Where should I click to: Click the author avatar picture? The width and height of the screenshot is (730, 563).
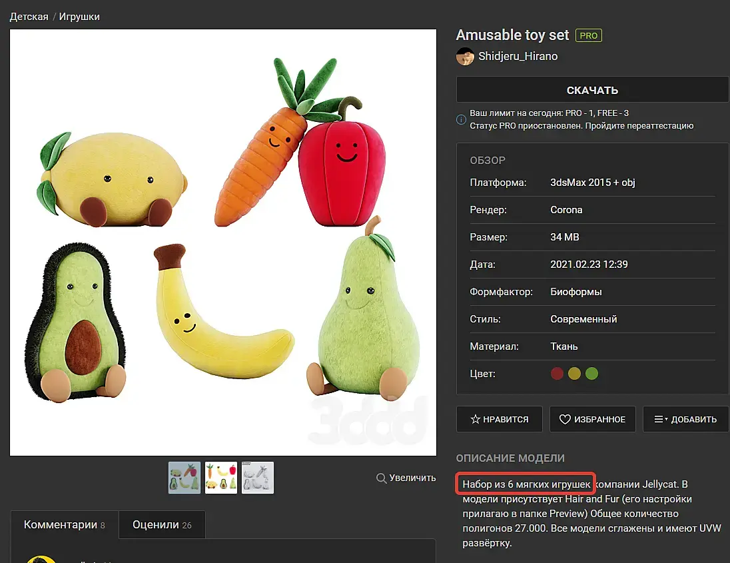tap(465, 57)
